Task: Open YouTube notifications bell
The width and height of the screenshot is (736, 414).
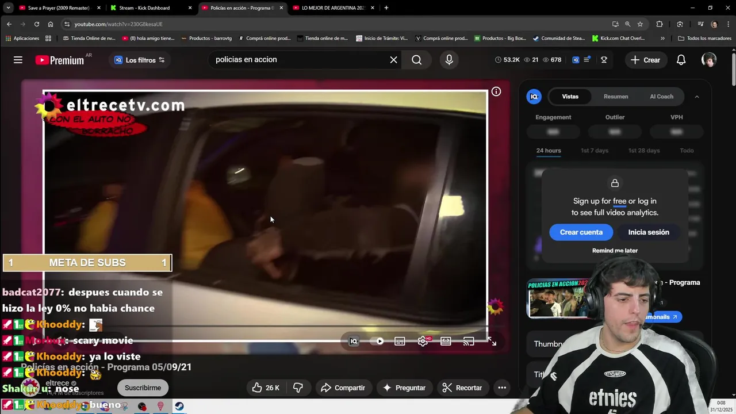Action: click(681, 60)
